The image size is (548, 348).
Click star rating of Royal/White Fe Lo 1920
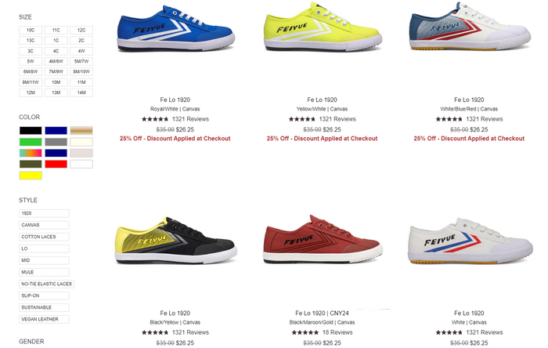pyautogui.click(x=155, y=119)
